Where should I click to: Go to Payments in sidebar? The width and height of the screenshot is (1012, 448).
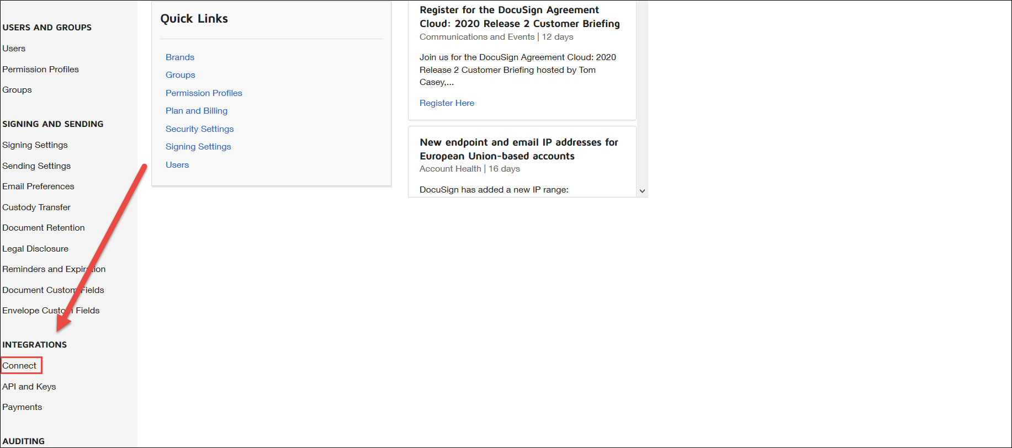coord(22,407)
